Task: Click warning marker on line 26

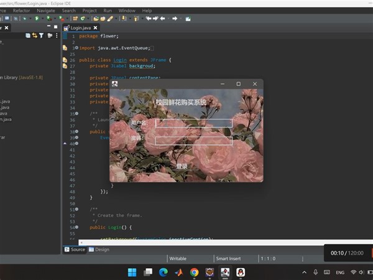Action: coord(65,60)
